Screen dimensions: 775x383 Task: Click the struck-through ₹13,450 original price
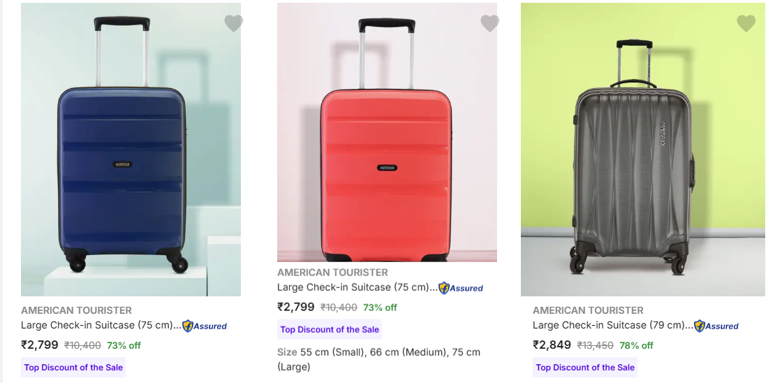click(595, 345)
